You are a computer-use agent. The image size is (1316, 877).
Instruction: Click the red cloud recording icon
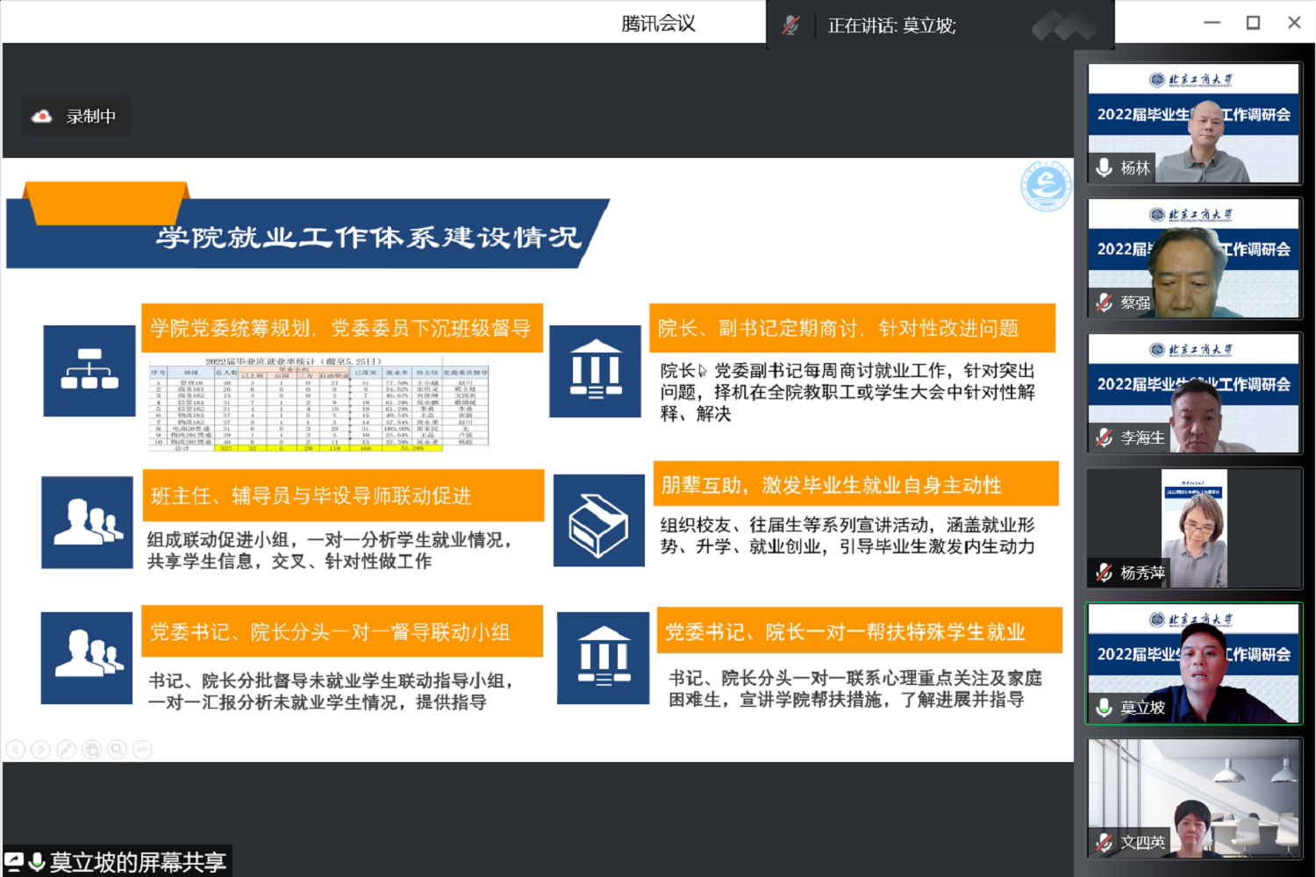click(41, 117)
